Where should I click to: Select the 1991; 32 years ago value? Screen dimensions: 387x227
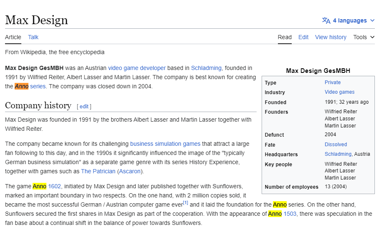346,102
